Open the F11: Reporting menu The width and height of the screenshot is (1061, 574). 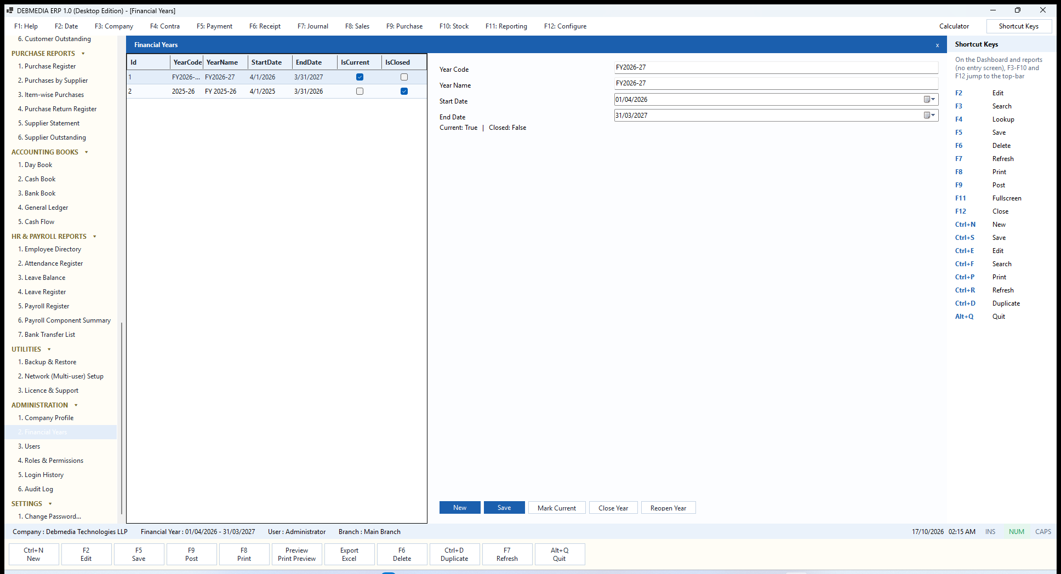point(506,26)
